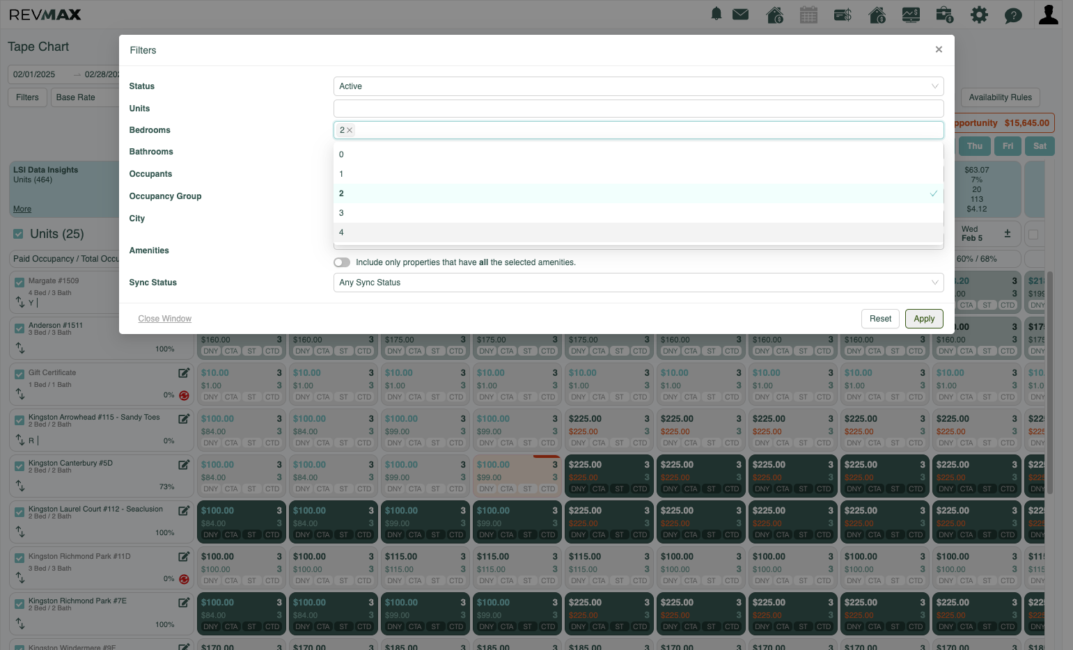Click edit icon for Kingston Canterbury #5D

(184, 465)
